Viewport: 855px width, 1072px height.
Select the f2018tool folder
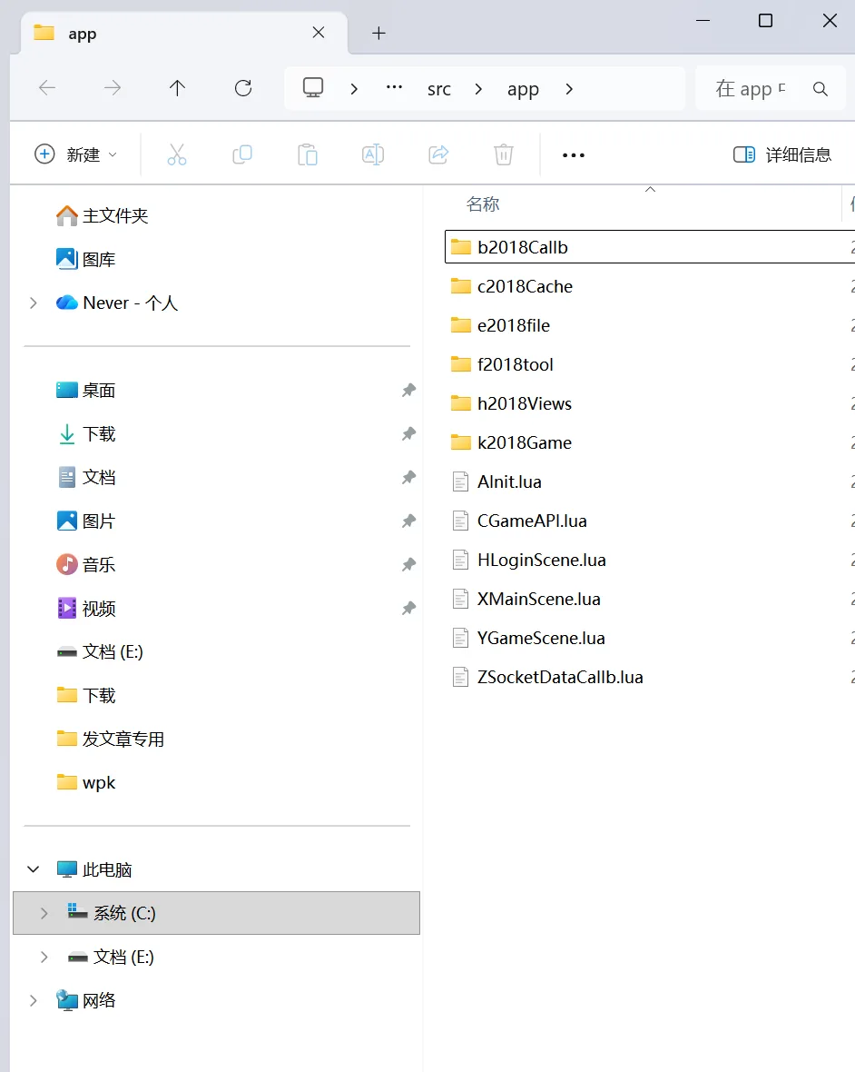coord(515,364)
